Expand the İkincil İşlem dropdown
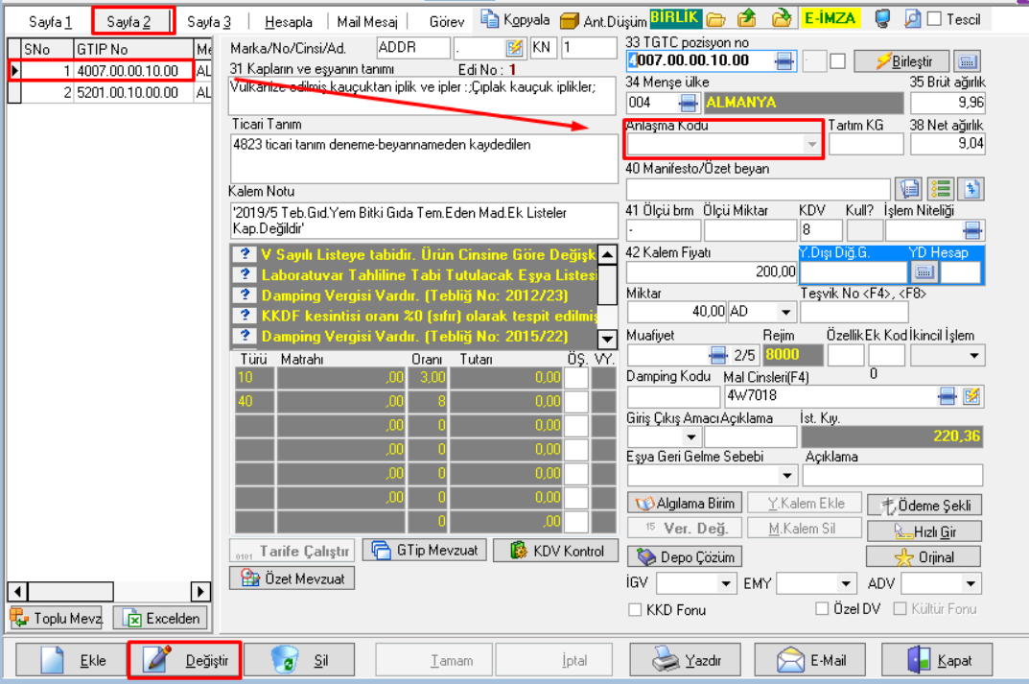1029x684 pixels. [974, 356]
